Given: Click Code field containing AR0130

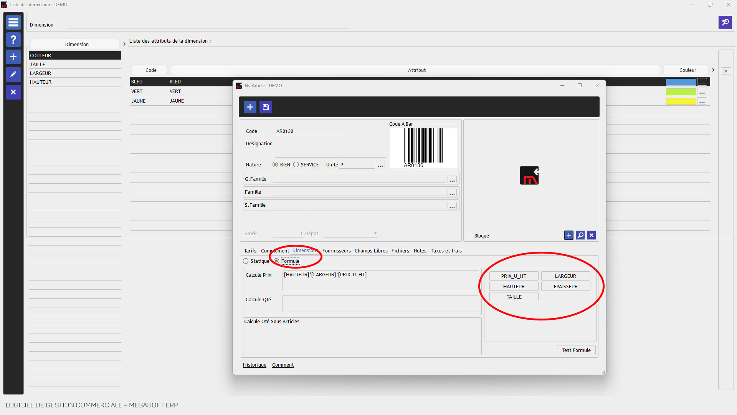Looking at the screenshot, I should point(309,131).
